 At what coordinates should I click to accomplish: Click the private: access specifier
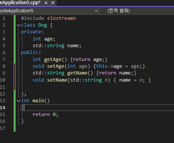[32, 32]
